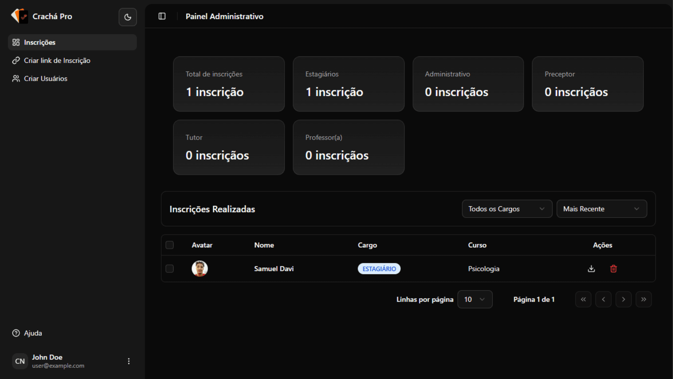673x379 pixels.
Task: Navigate to Criar Usuários
Action: click(46, 79)
